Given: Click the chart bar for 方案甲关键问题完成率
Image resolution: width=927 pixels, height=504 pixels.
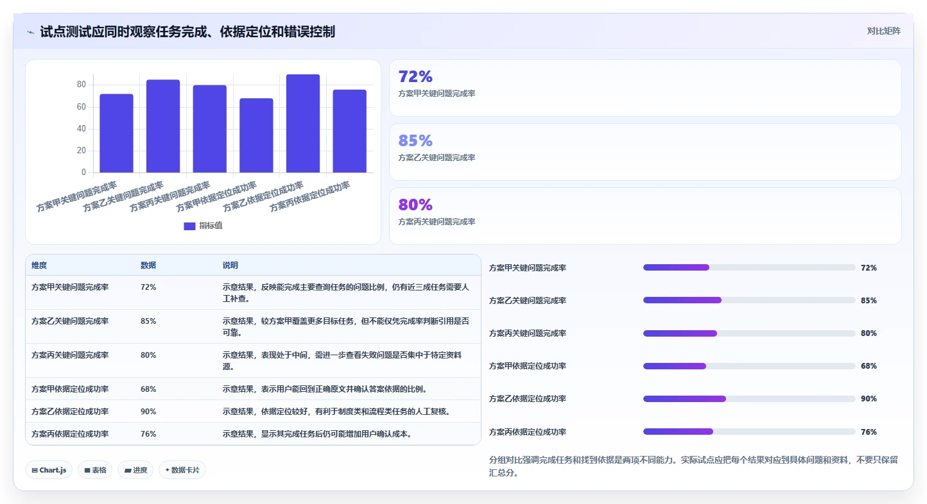Looking at the screenshot, I should tap(116, 133).
